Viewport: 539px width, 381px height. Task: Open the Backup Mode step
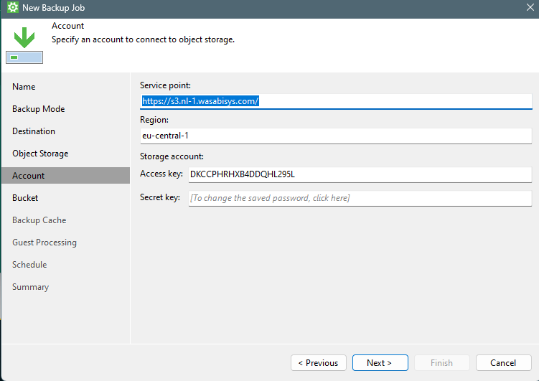pos(38,109)
